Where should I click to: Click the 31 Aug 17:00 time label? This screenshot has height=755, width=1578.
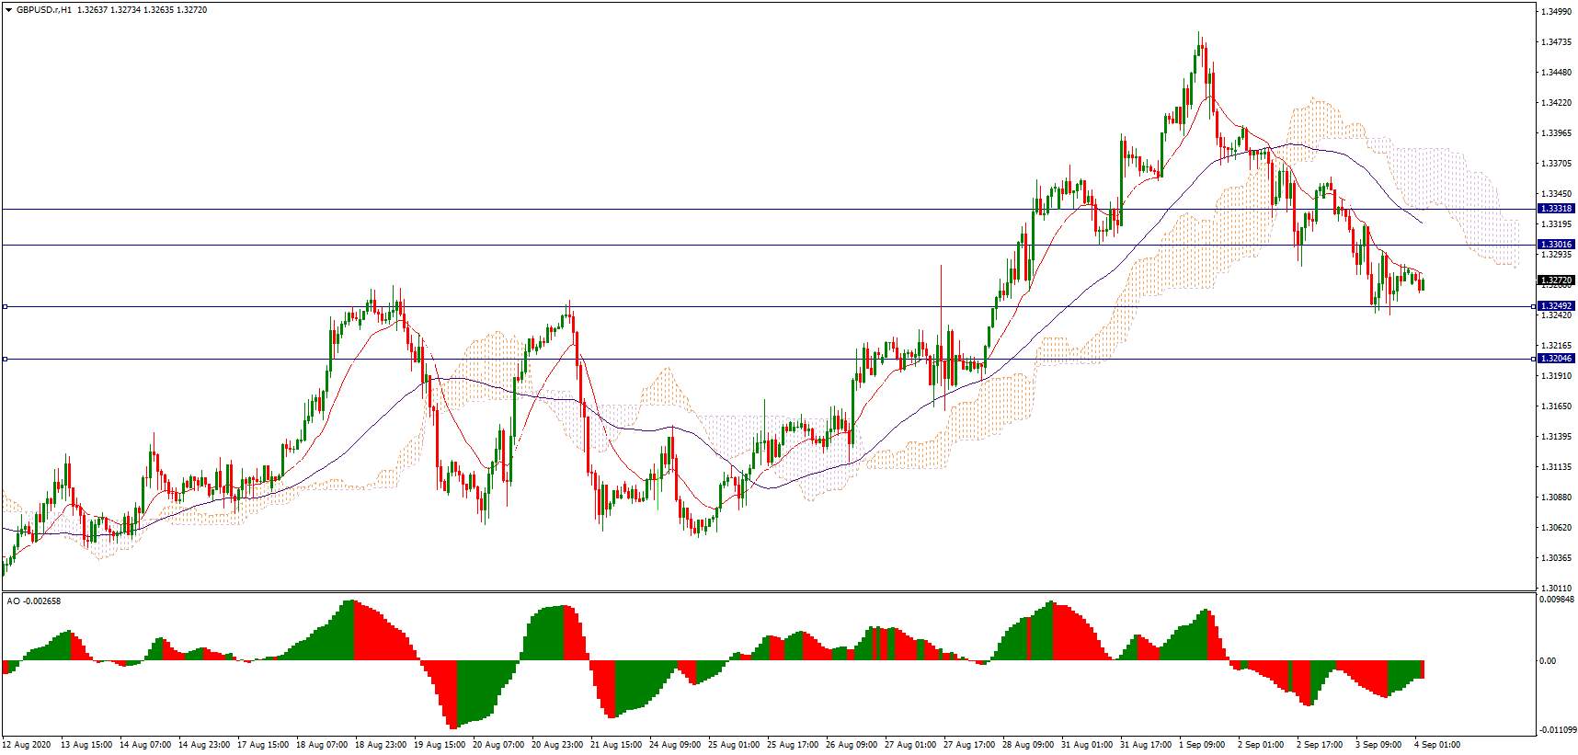(1145, 744)
